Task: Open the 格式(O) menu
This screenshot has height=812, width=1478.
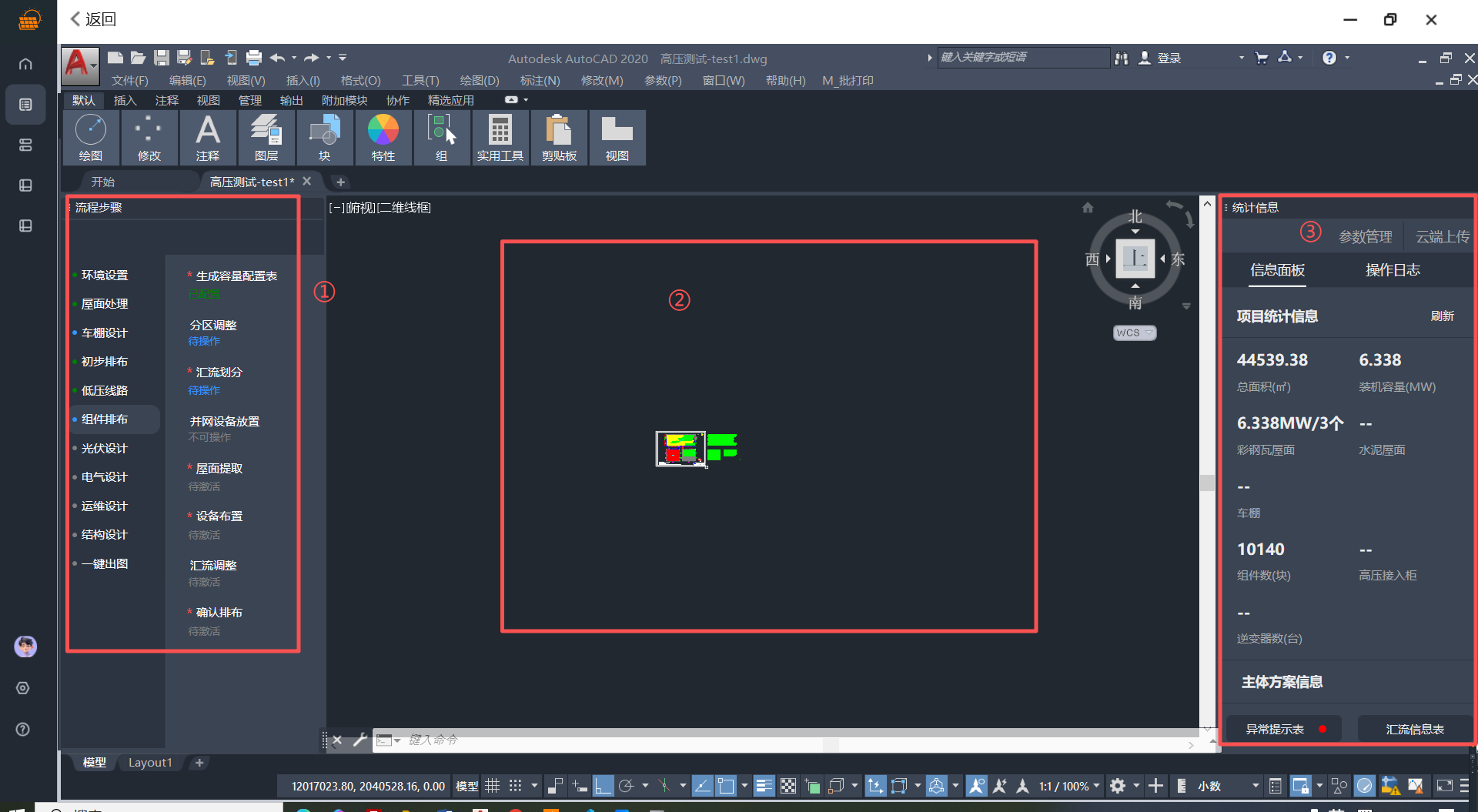Action: [360, 80]
